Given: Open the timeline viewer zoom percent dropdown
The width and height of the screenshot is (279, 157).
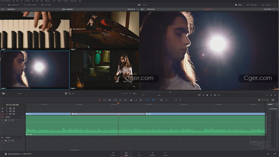Looking at the screenshot, I should click(x=143, y=9).
